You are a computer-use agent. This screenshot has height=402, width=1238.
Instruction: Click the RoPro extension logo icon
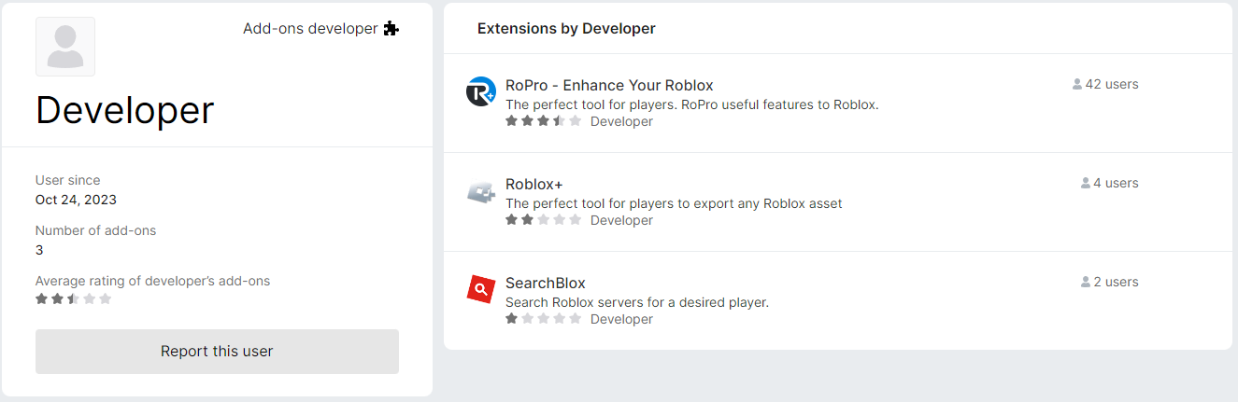click(480, 91)
